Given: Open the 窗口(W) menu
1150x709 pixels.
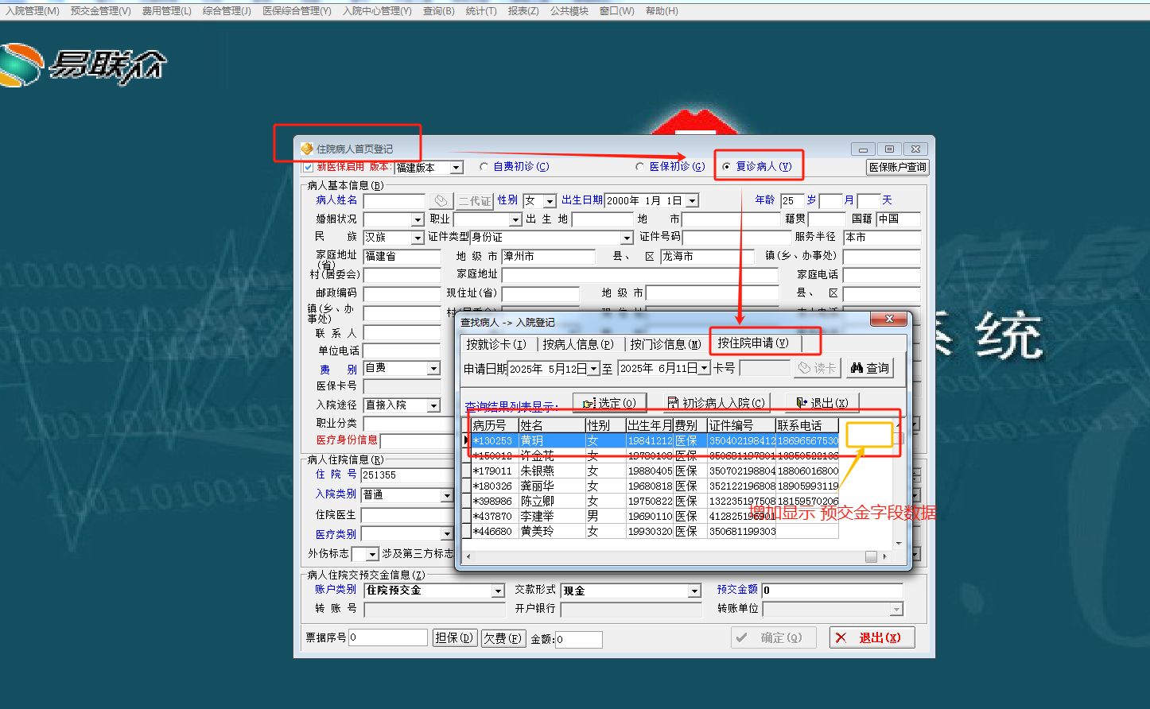Looking at the screenshot, I should point(617,11).
